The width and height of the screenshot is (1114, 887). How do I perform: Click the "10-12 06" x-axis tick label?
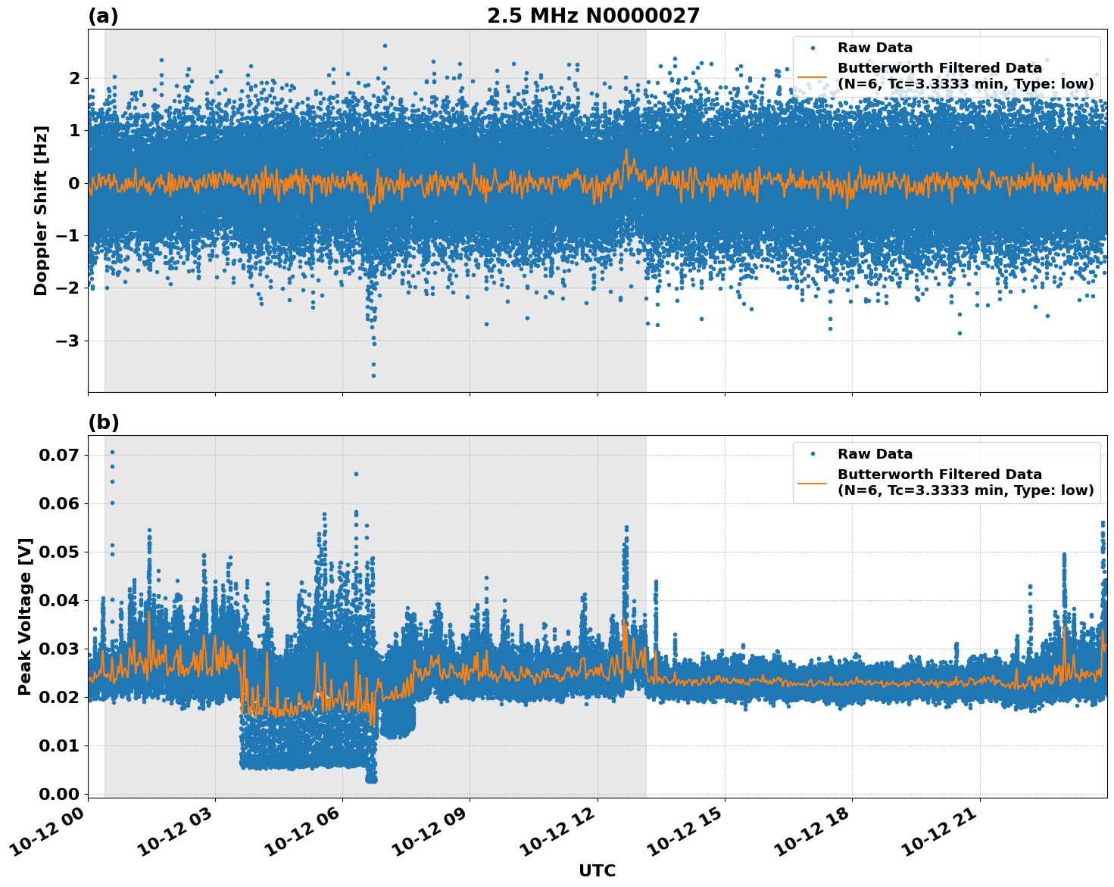[304, 829]
